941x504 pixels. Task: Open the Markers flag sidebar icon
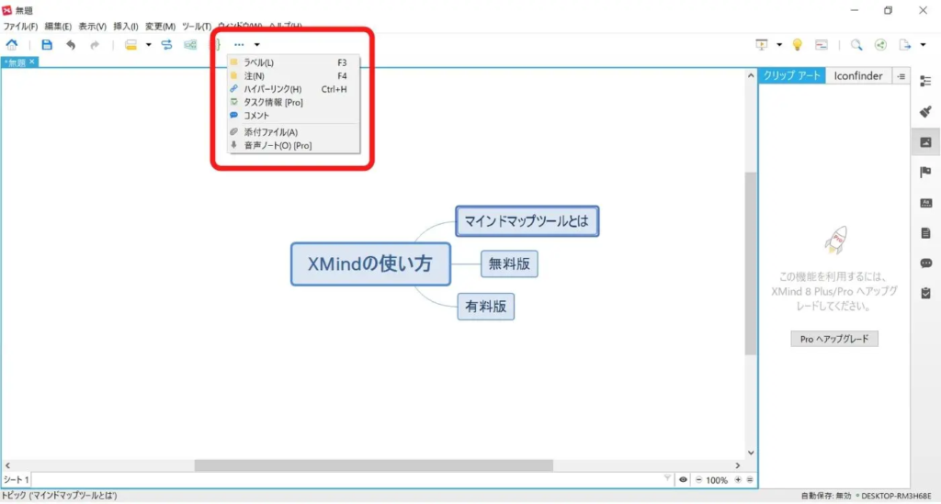coord(925,173)
